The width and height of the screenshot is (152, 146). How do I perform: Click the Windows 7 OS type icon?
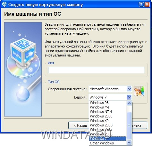(139, 91)
